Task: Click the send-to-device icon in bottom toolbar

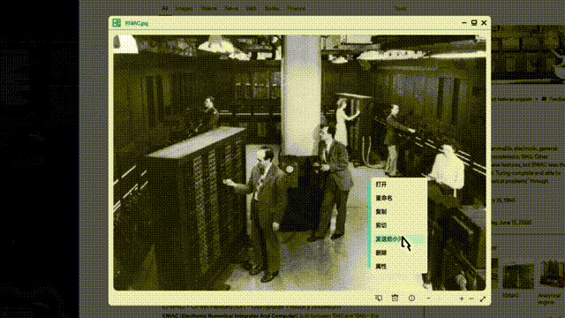Action: coord(379,299)
